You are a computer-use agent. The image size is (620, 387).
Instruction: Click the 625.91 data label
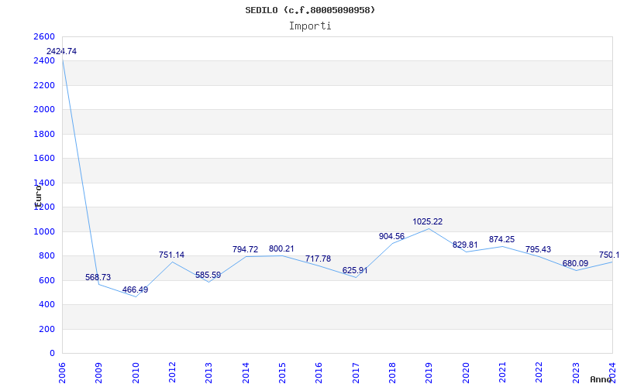[355, 270]
